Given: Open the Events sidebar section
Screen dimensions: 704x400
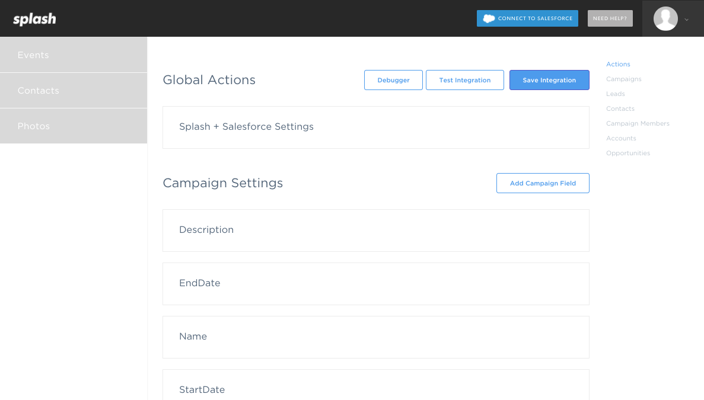Looking at the screenshot, I should point(74,55).
